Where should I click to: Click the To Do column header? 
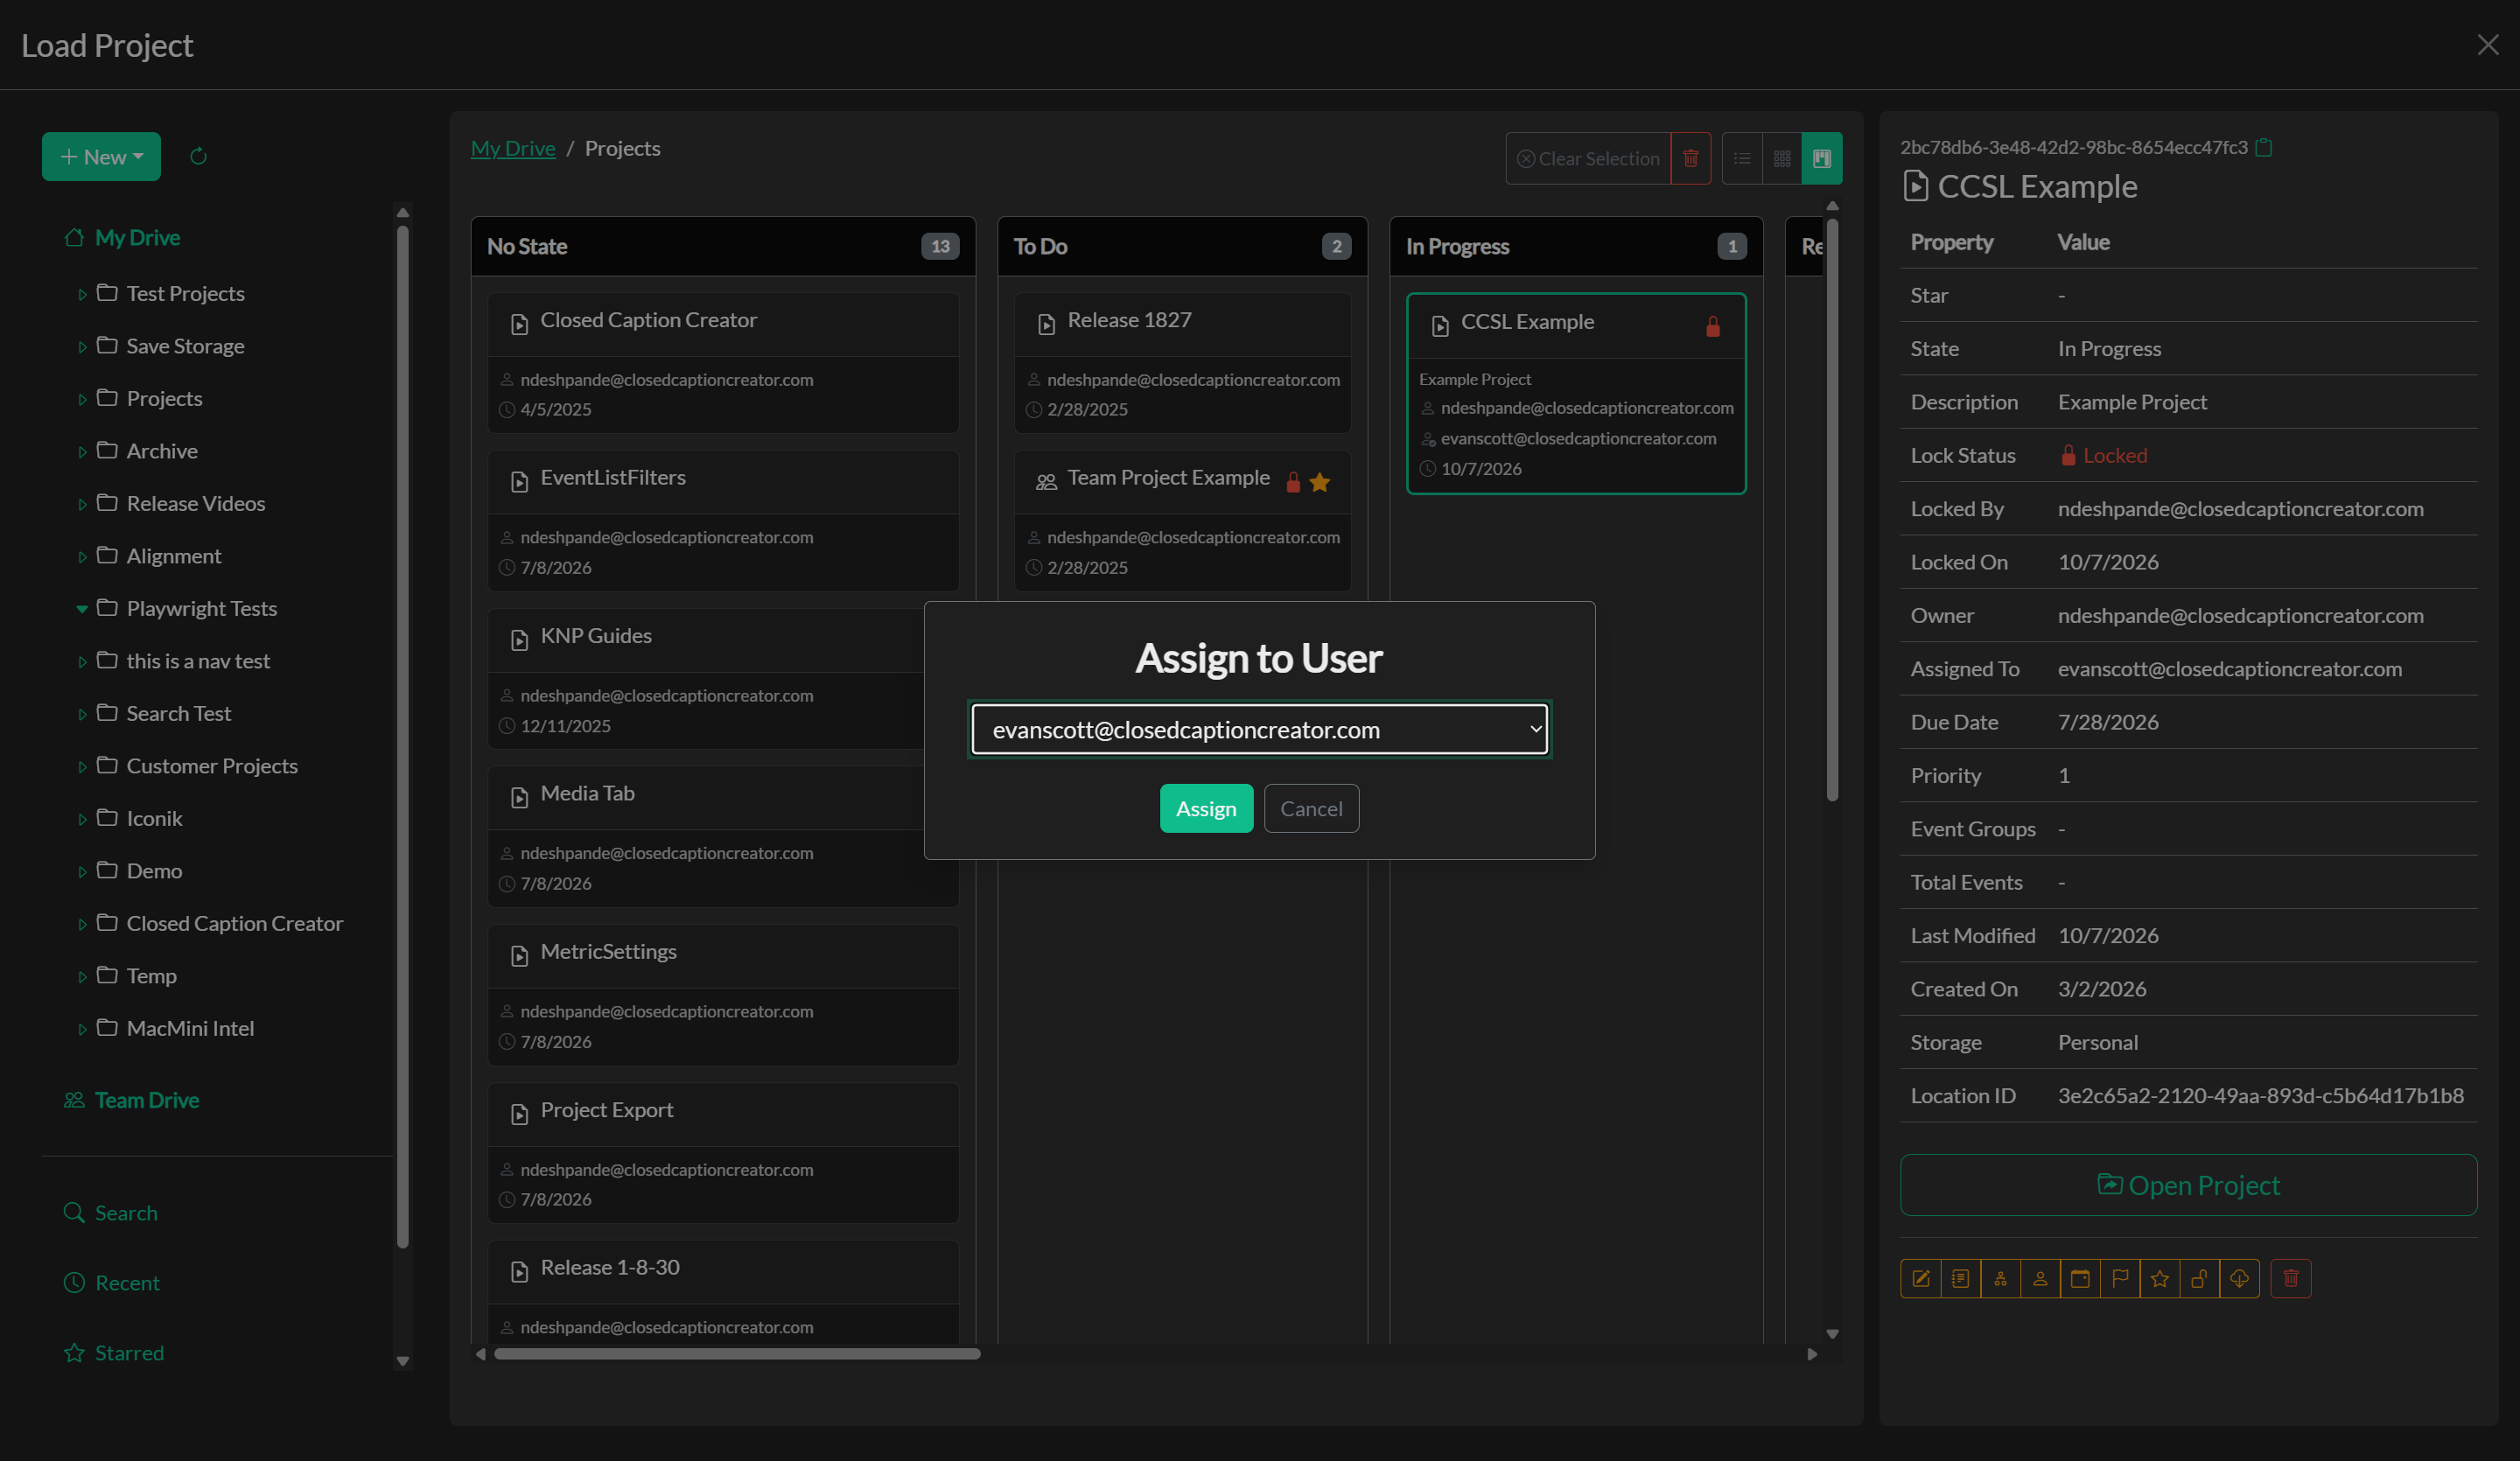1182,246
